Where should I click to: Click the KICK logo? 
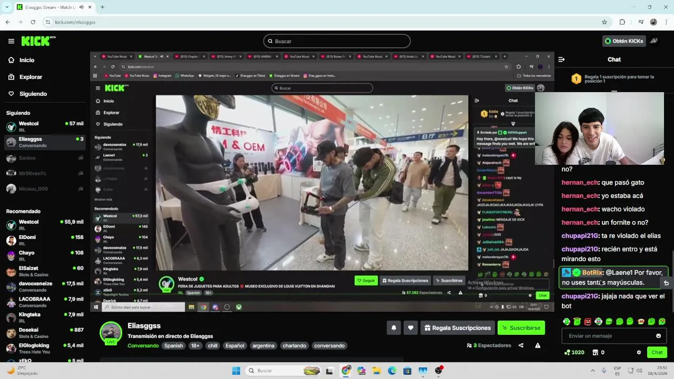pos(38,41)
